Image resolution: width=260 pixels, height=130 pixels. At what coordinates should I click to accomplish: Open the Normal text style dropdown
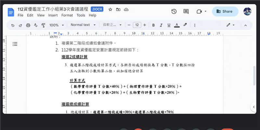(x=83, y=25)
